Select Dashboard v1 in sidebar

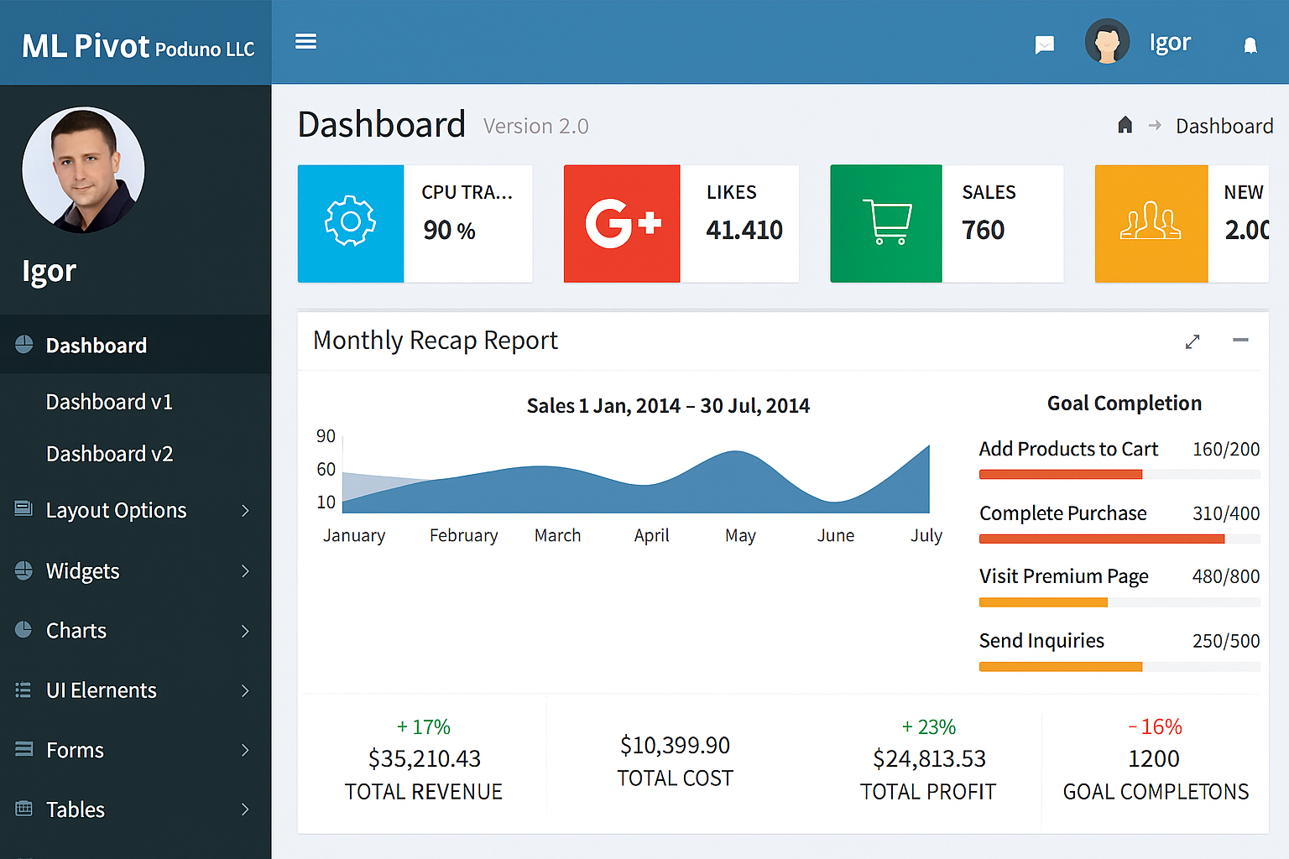click(109, 402)
